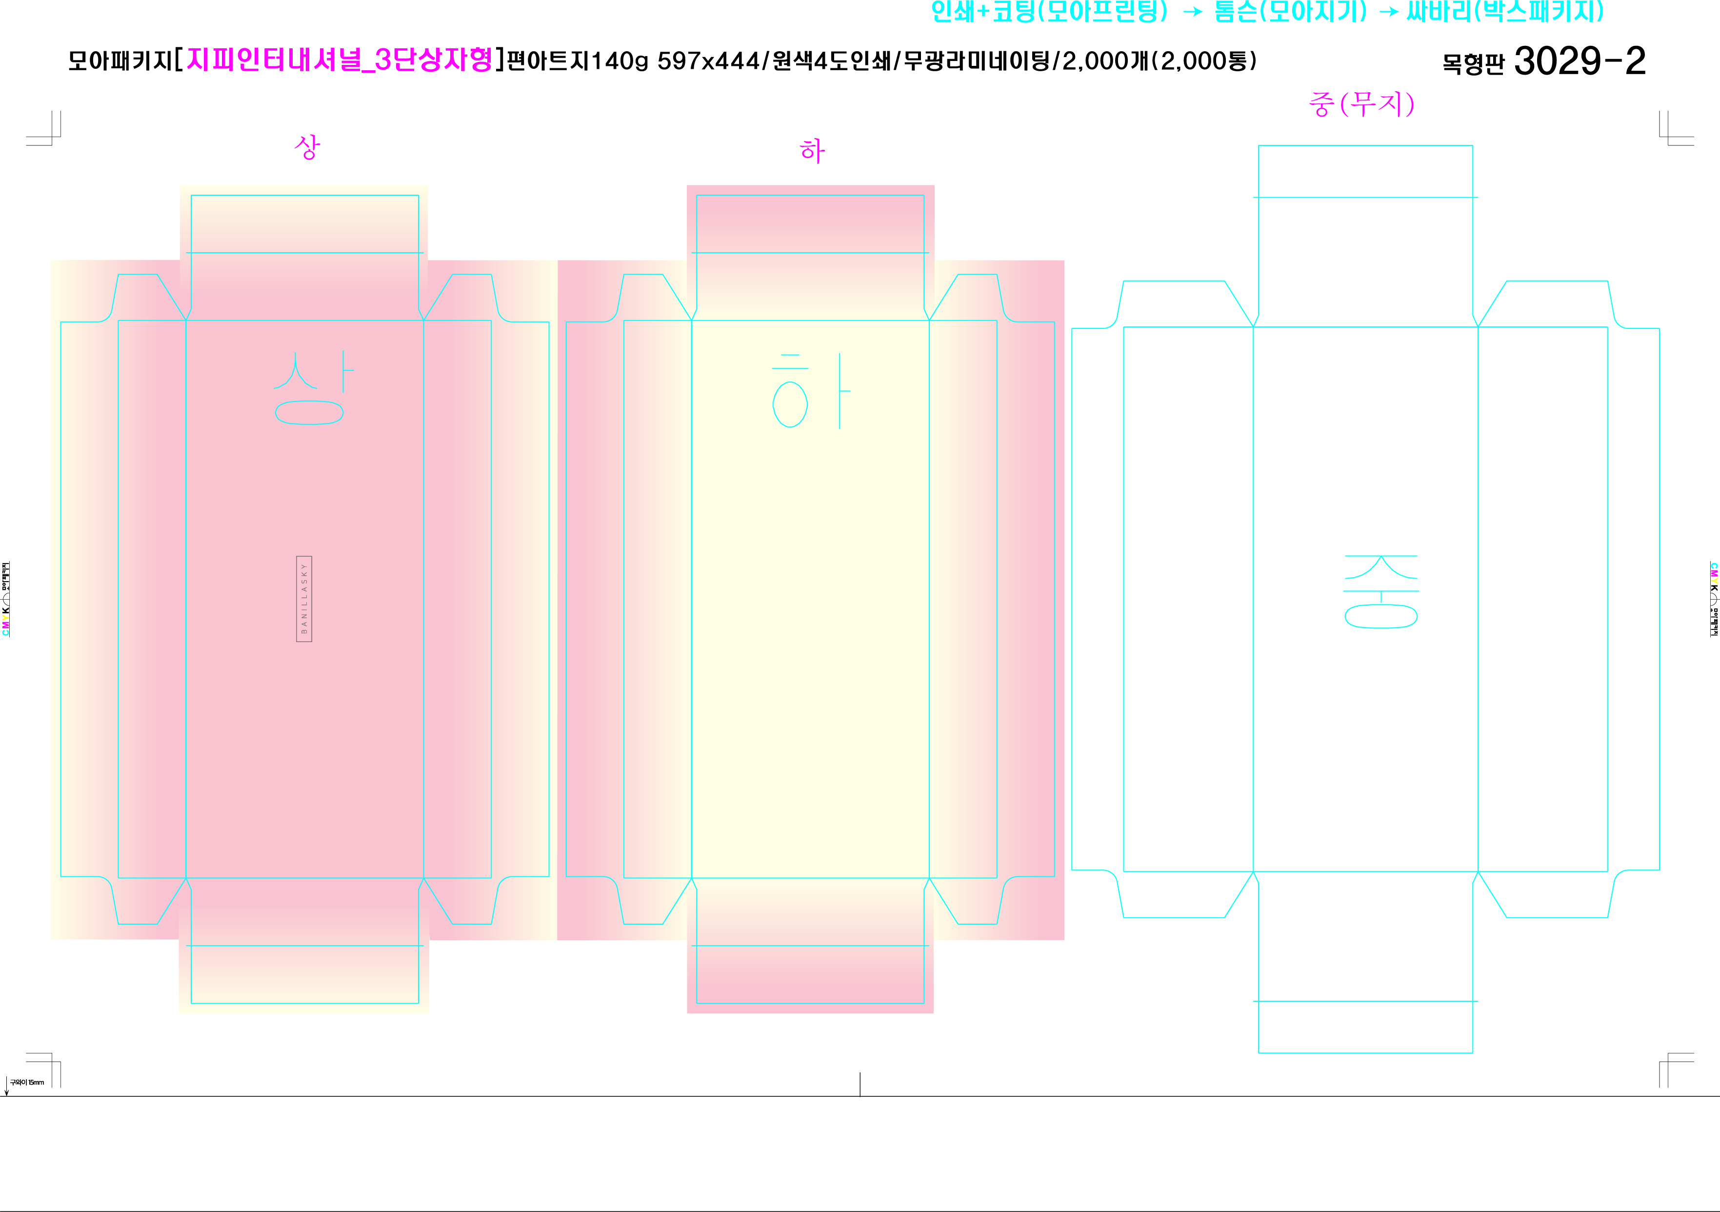Click the cyan 인쇄+코팅 process text at top
The height and width of the screenshot is (1212, 1720).
1049,11
